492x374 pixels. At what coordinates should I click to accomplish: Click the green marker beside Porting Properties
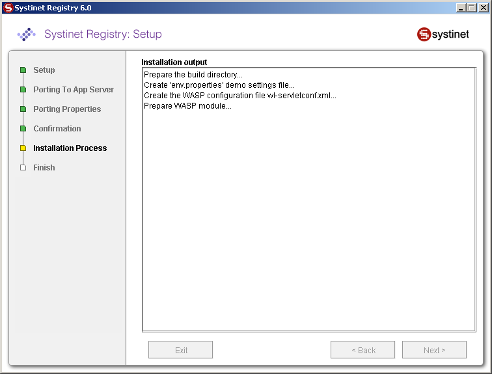tap(23, 109)
